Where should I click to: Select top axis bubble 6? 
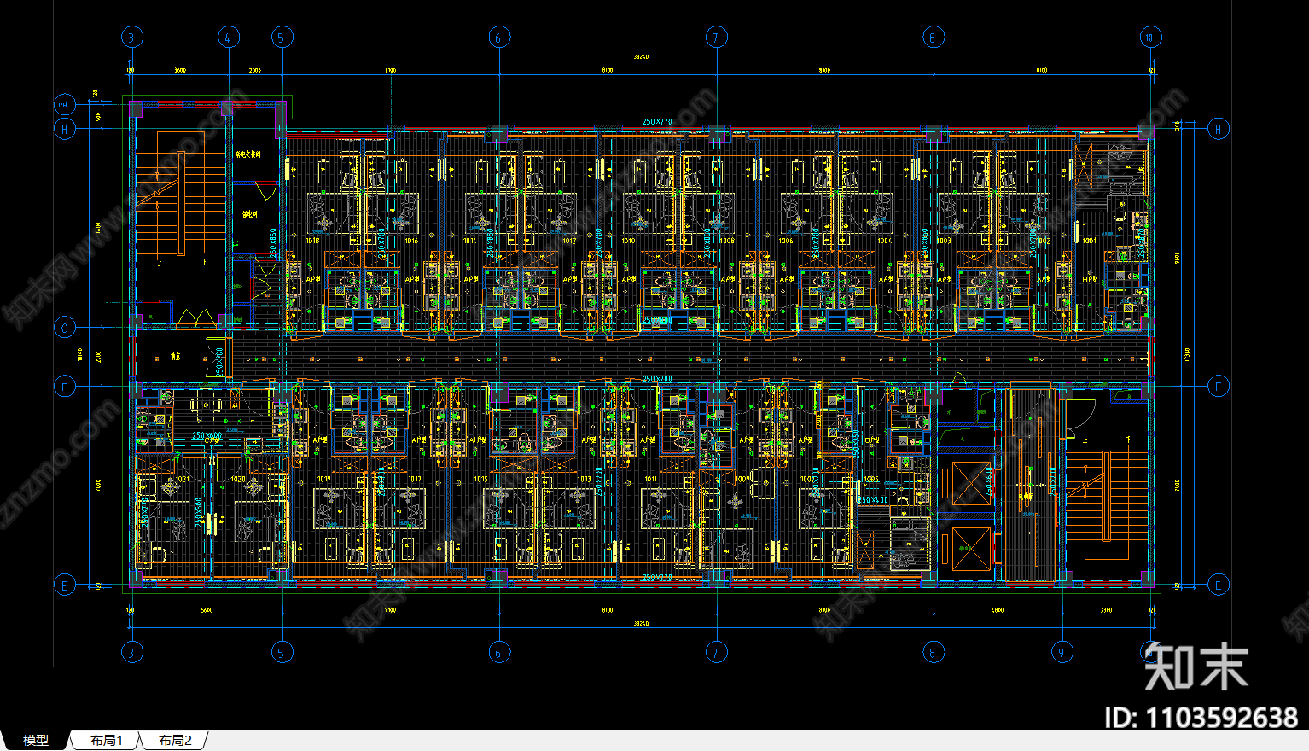[499, 37]
